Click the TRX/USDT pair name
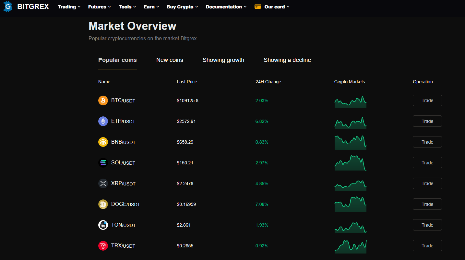This screenshot has height=260, width=465. [x=123, y=246]
